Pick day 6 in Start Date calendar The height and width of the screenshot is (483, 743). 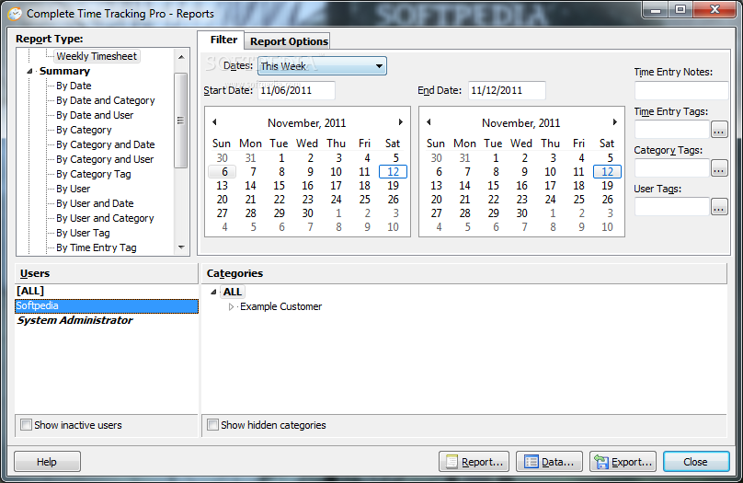(223, 172)
